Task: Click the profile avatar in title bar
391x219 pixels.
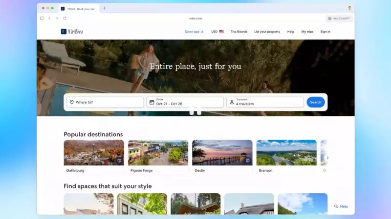Action: [x=349, y=8]
